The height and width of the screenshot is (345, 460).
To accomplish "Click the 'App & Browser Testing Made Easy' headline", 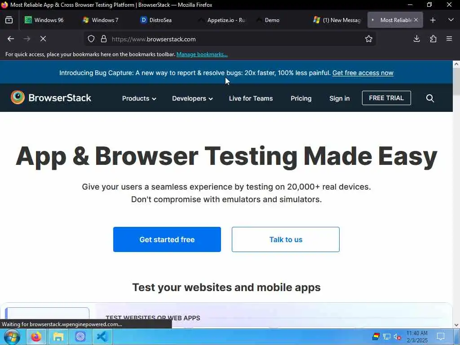I will click(226, 156).
